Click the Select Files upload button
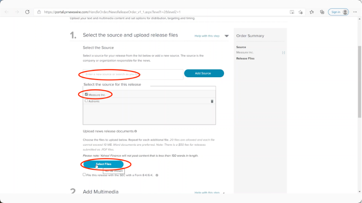 (104, 164)
